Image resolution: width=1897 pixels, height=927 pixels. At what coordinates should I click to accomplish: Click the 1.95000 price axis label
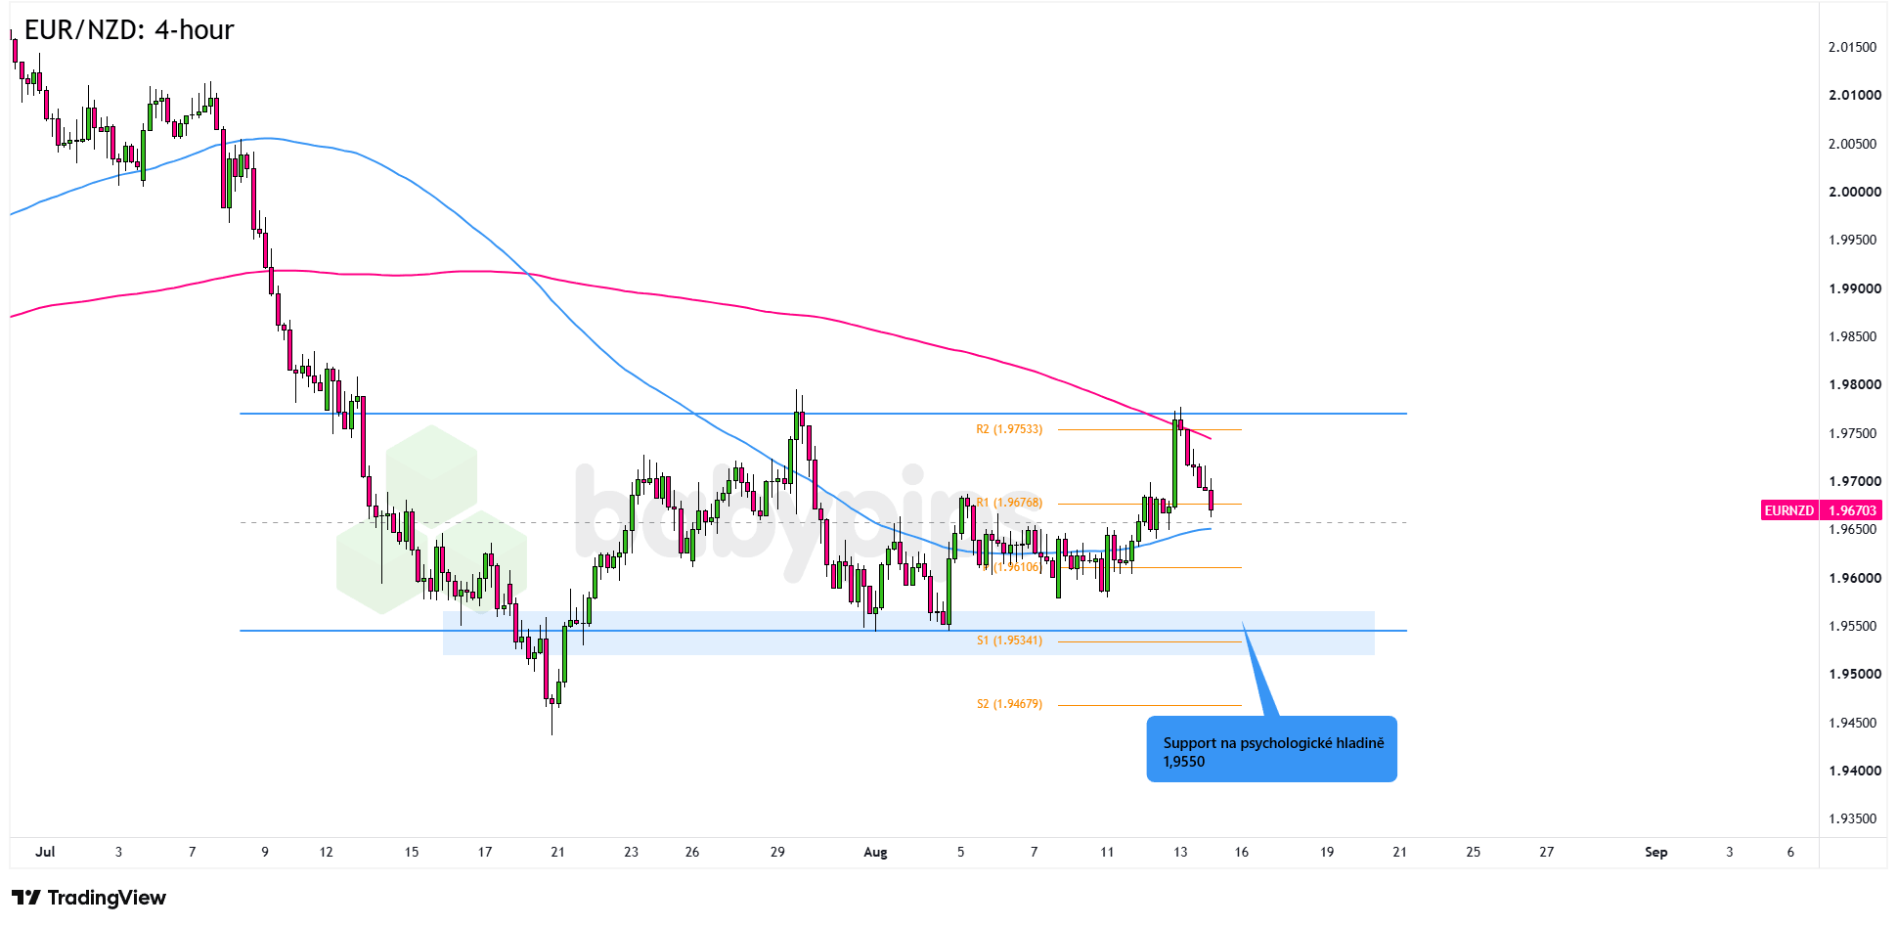point(1855,674)
